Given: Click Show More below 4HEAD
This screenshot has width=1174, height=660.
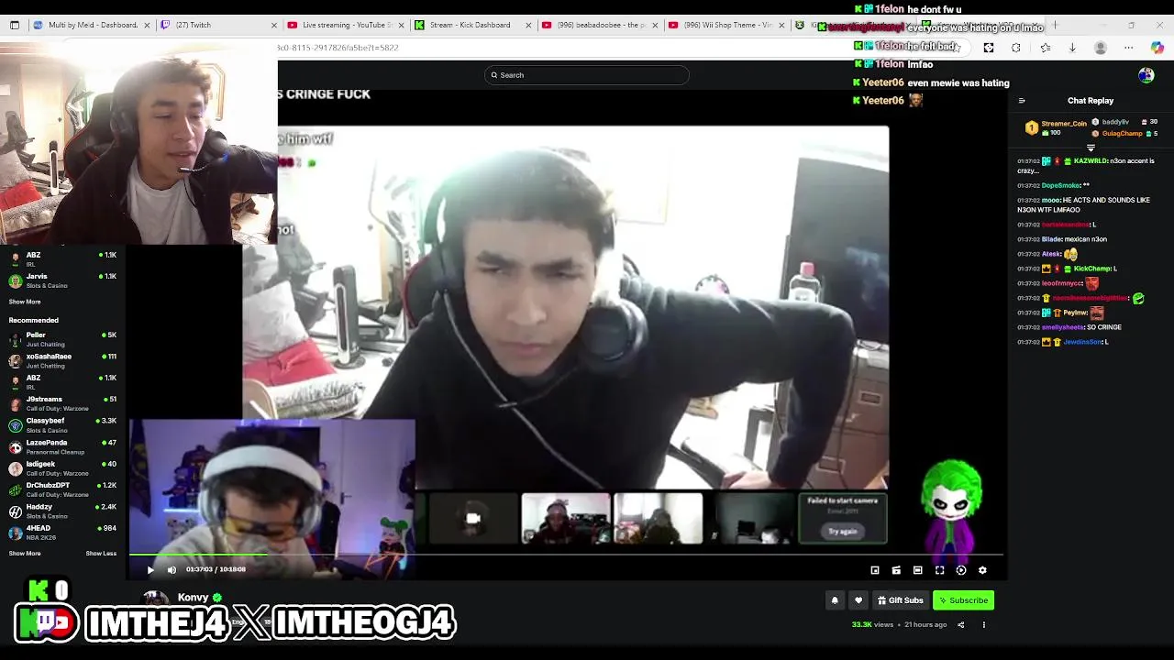Looking at the screenshot, I should point(25,554).
